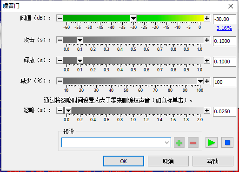Click the 取消 cancel button
This screenshot has height=172, width=239.
(x=168, y=161)
